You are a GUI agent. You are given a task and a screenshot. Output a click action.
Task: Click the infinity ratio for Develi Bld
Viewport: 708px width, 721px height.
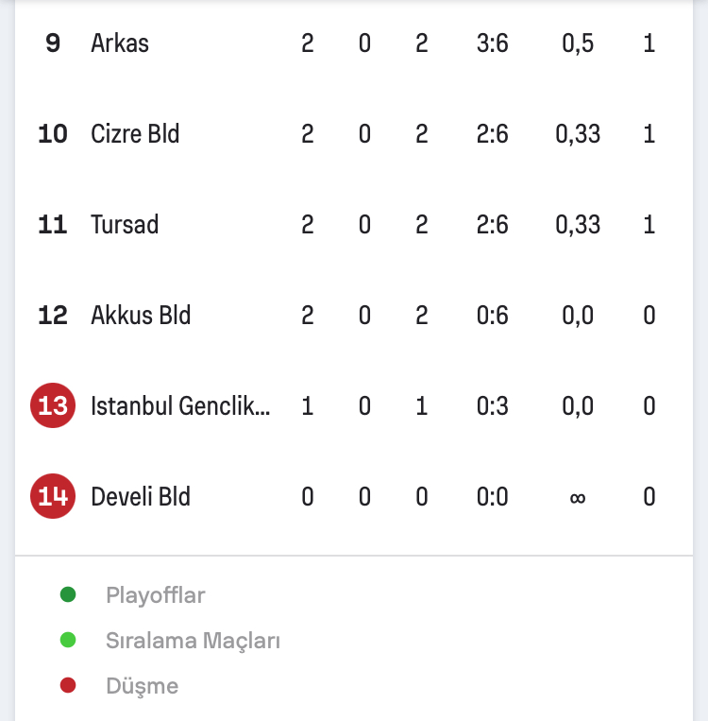point(578,497)
